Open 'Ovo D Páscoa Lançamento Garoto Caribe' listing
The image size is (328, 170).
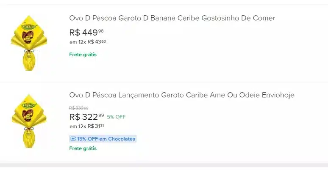[x=182, y=95]
